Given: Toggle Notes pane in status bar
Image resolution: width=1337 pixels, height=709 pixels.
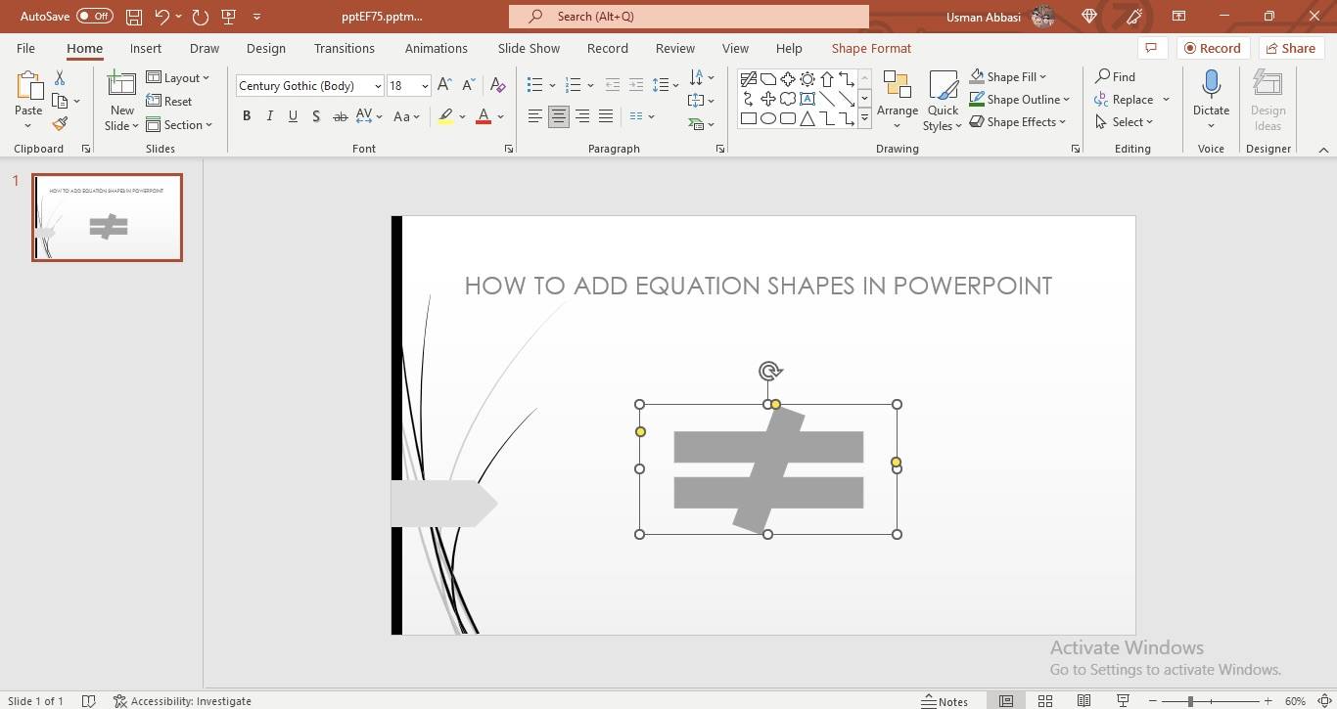Looking at the screenshot, I should [945, 701].
